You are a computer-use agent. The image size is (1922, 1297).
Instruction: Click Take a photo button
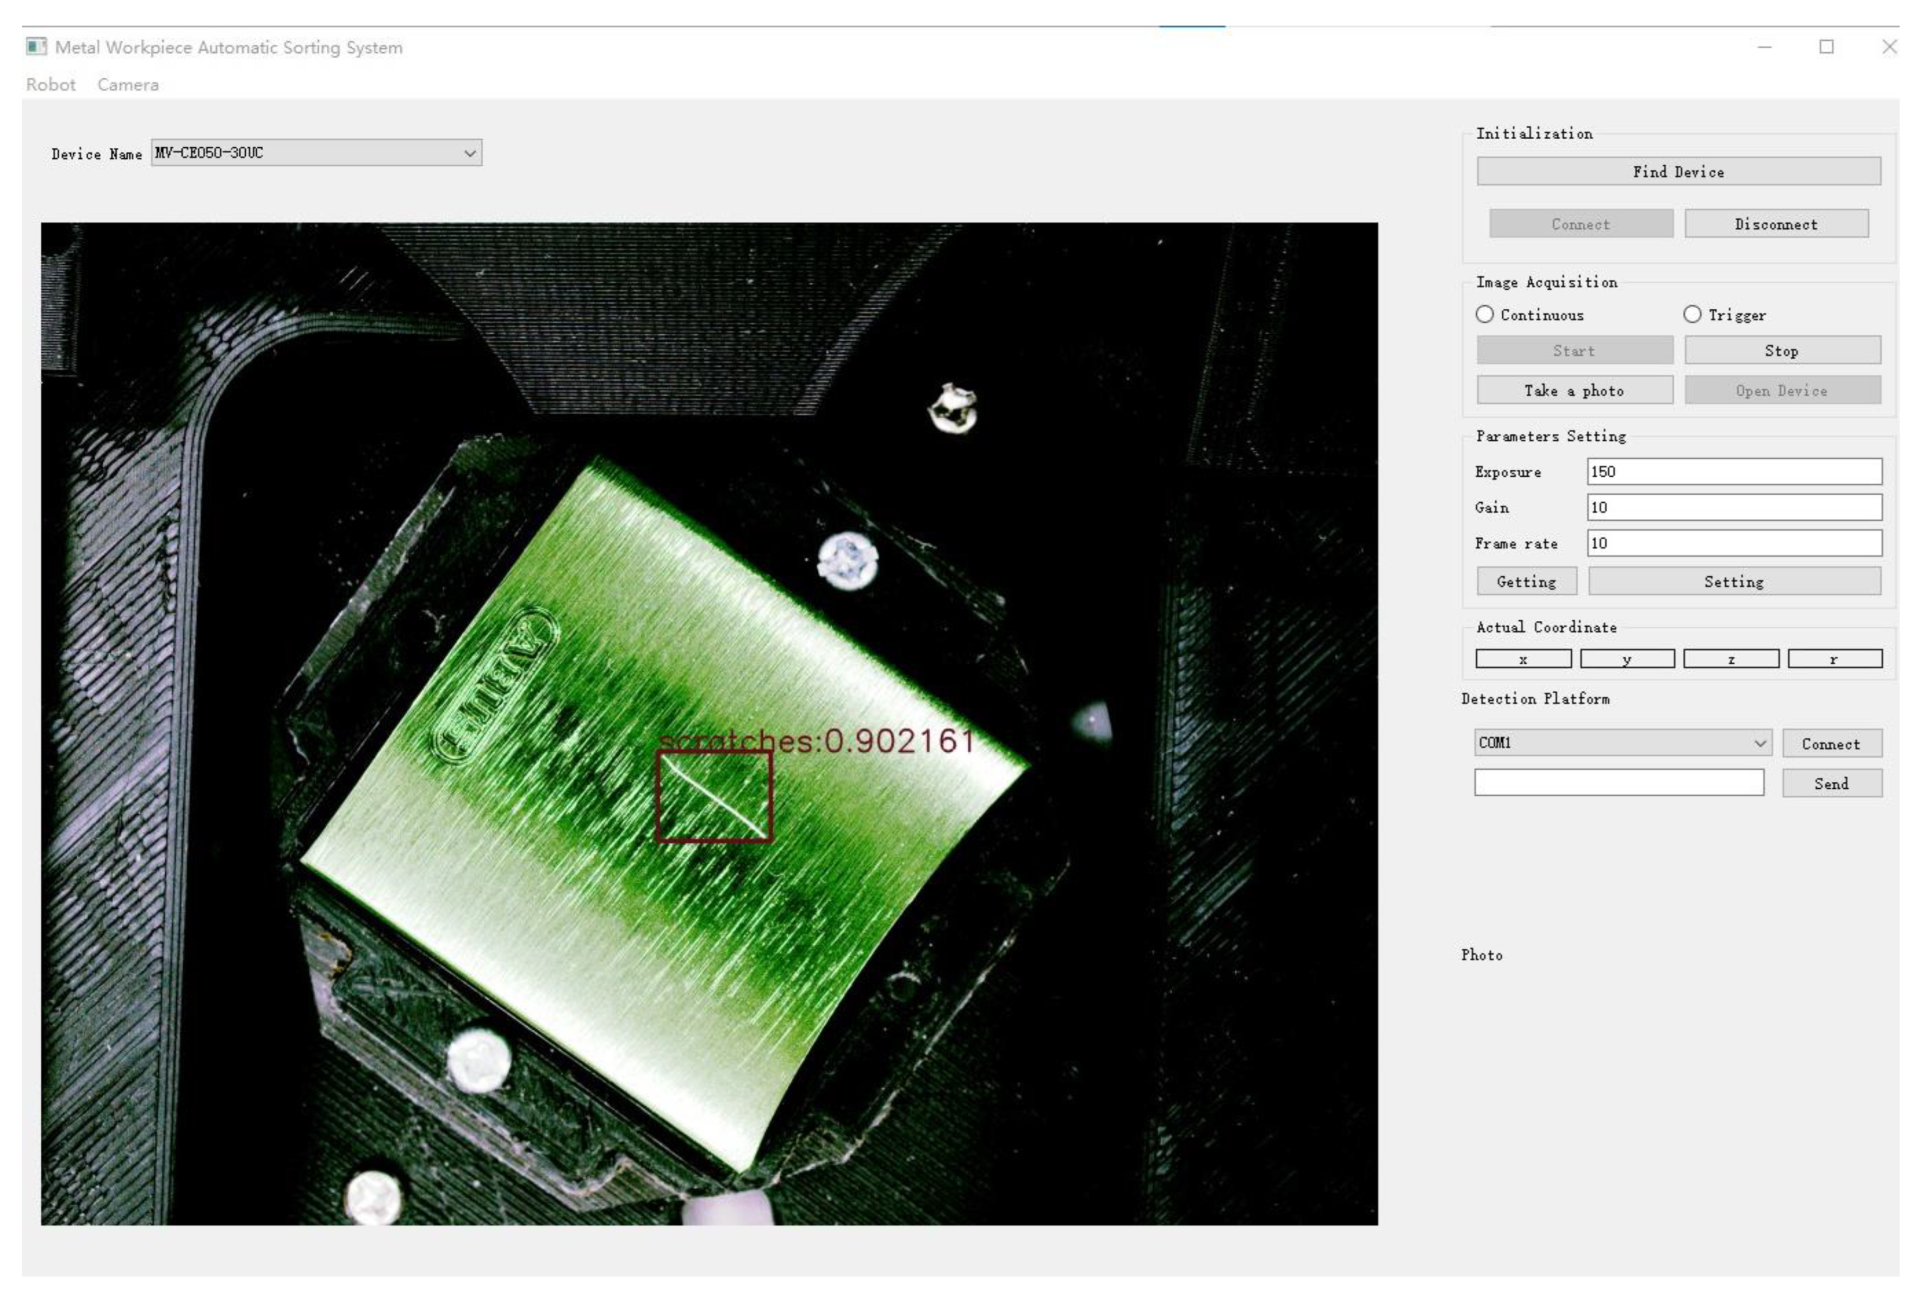[1574, 390]
